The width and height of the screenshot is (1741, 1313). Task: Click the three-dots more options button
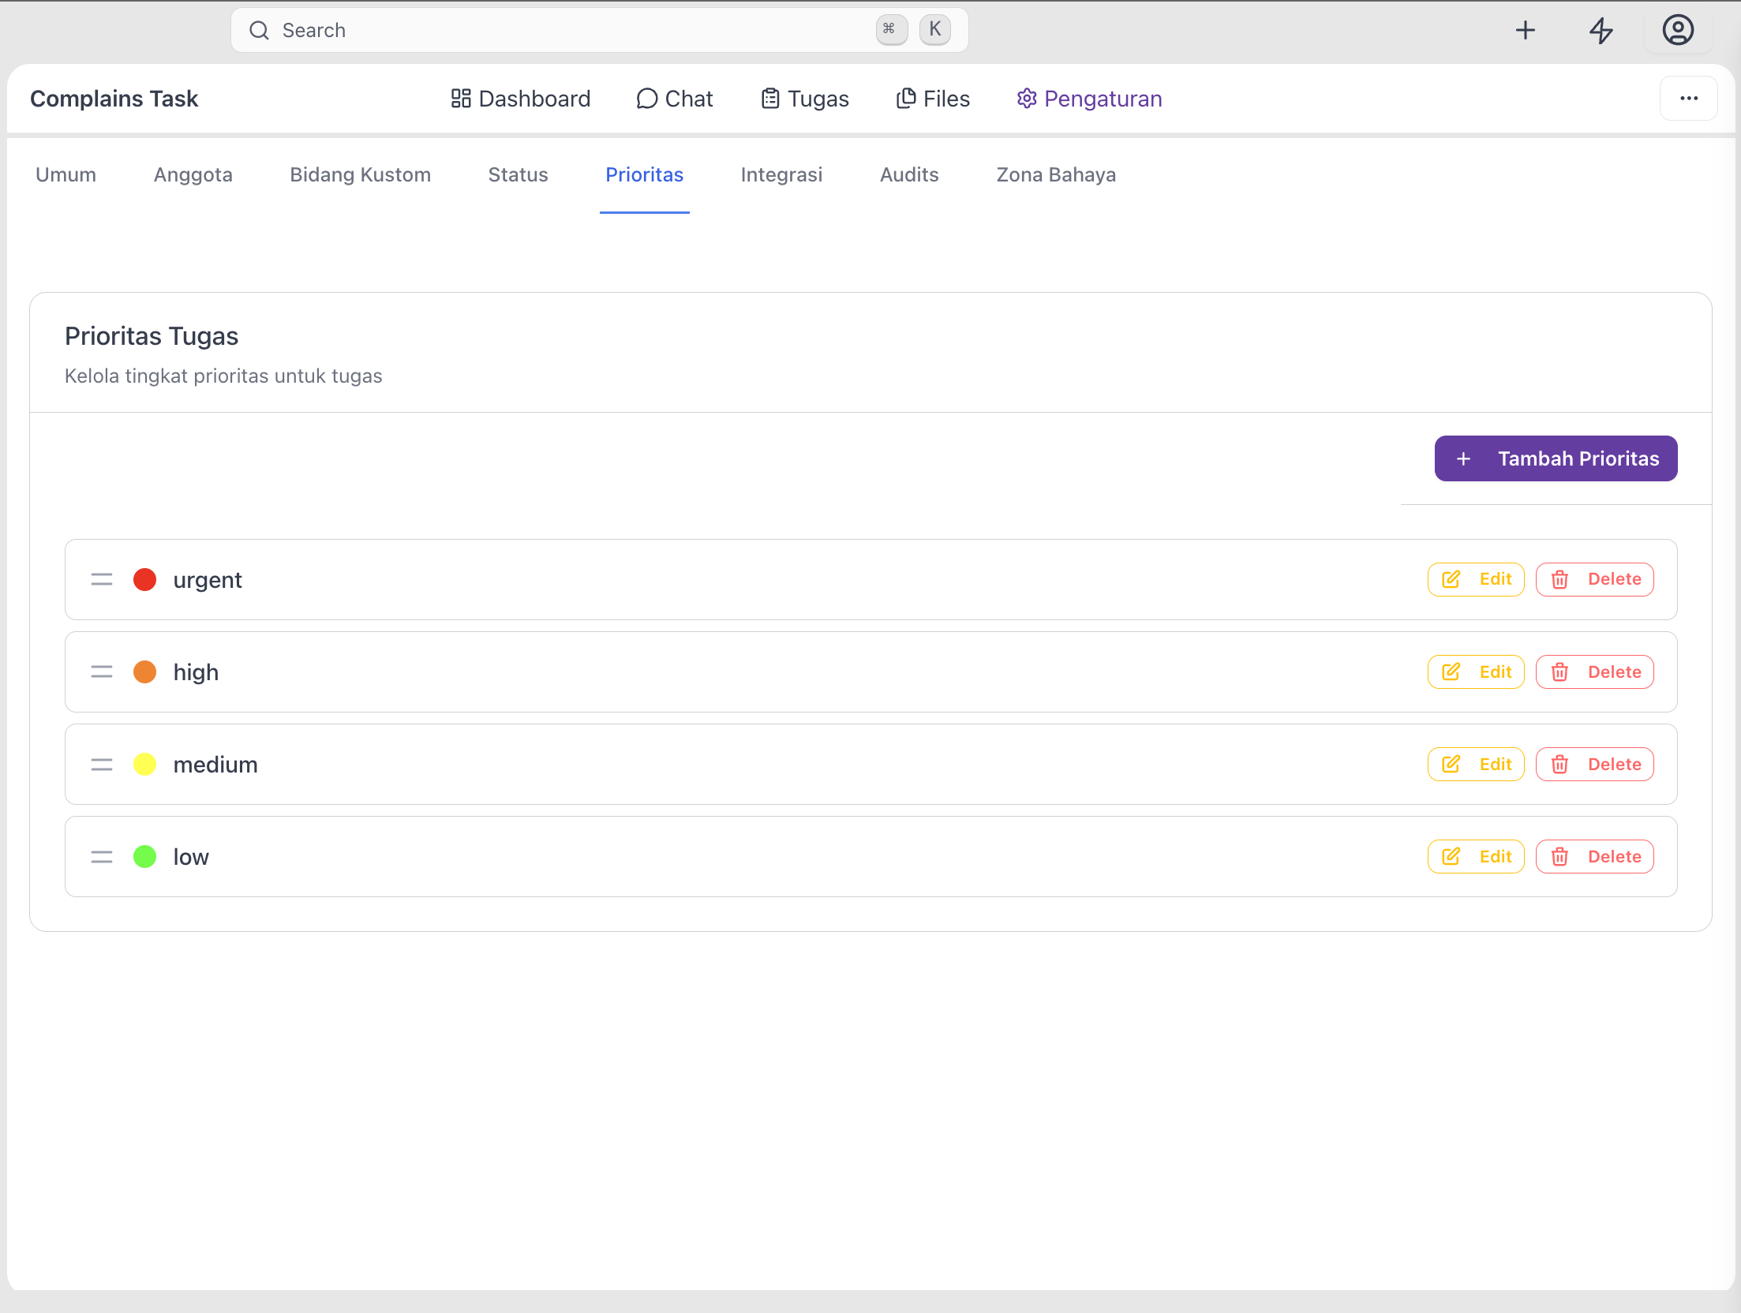1688,99
